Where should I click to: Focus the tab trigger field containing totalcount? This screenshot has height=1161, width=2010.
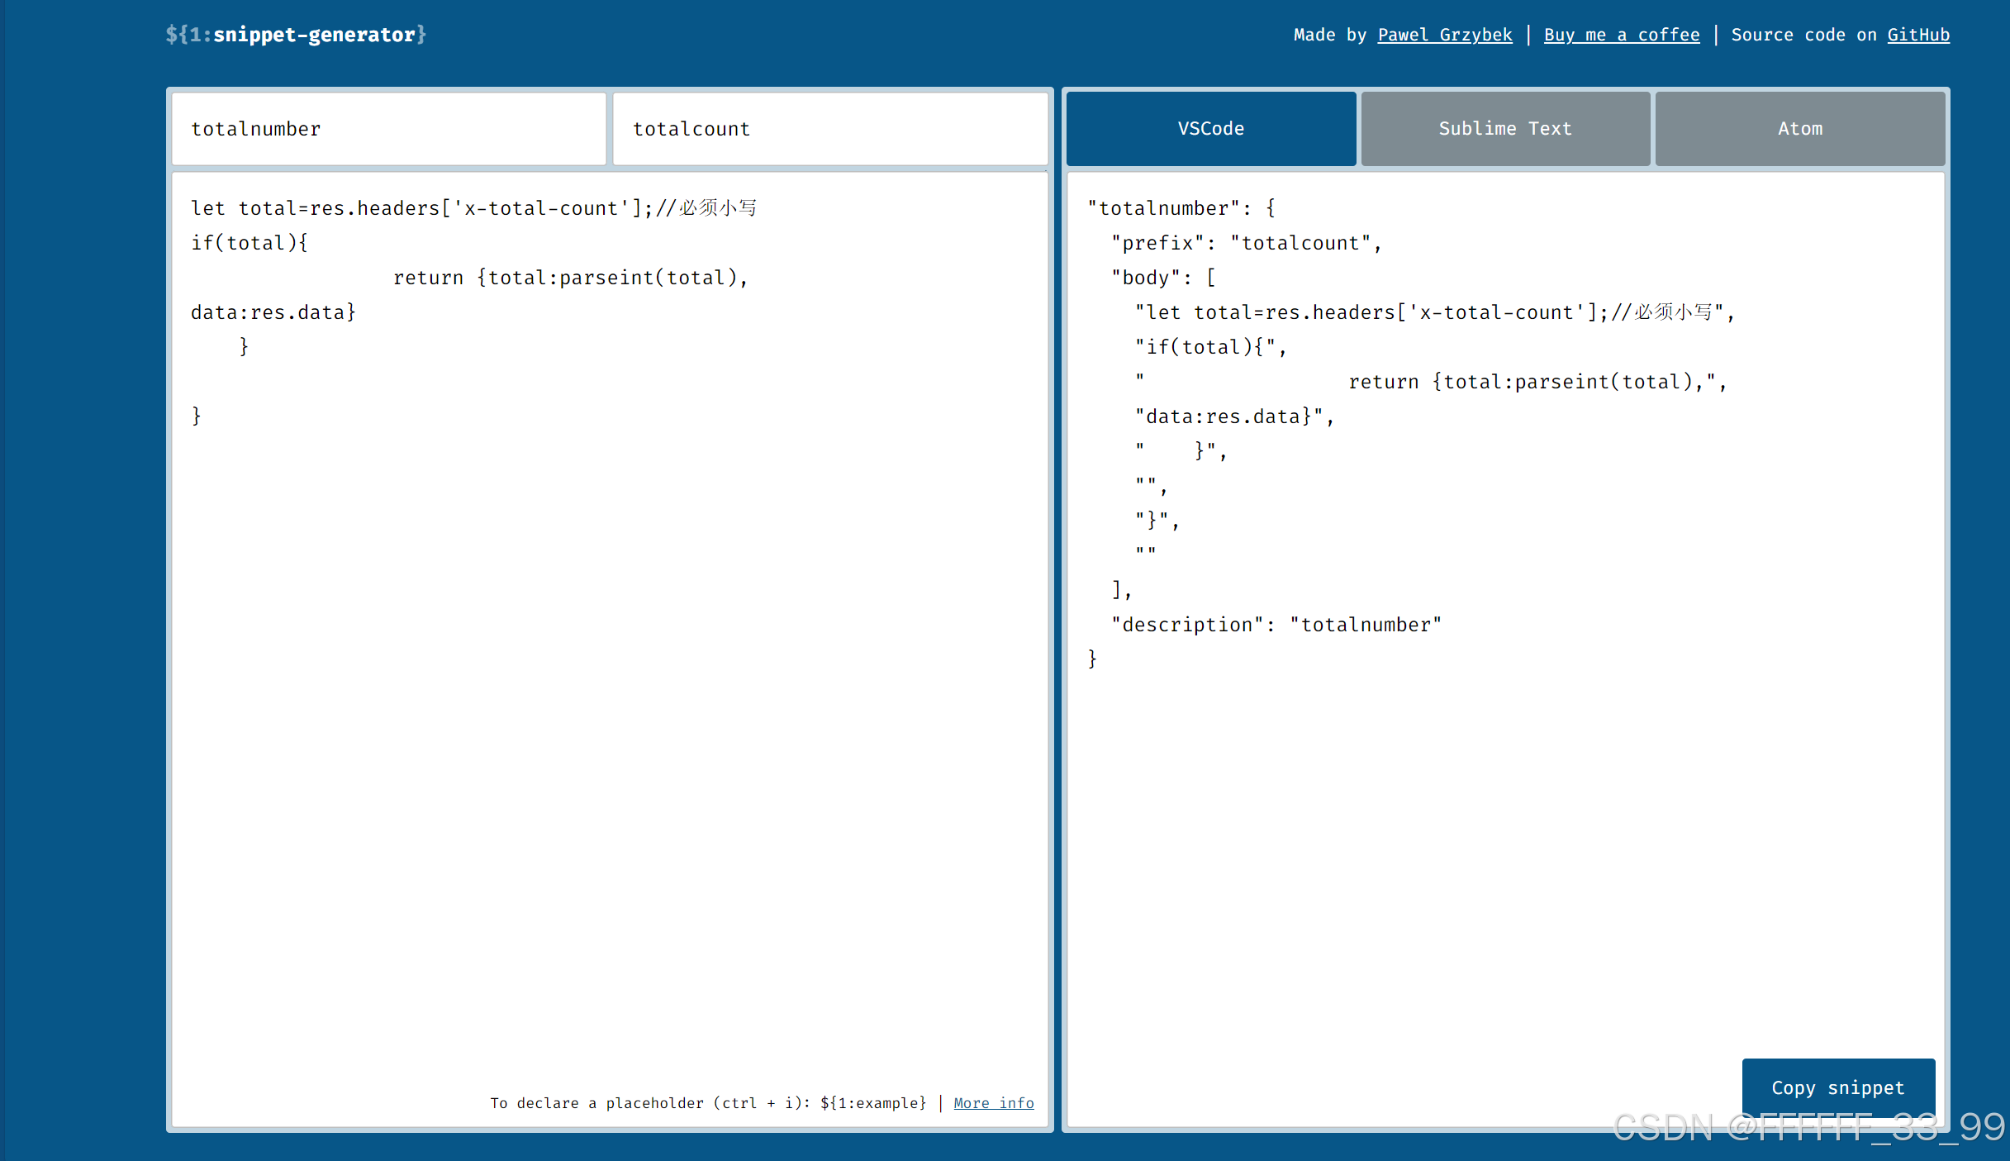(x=829, y=129)
